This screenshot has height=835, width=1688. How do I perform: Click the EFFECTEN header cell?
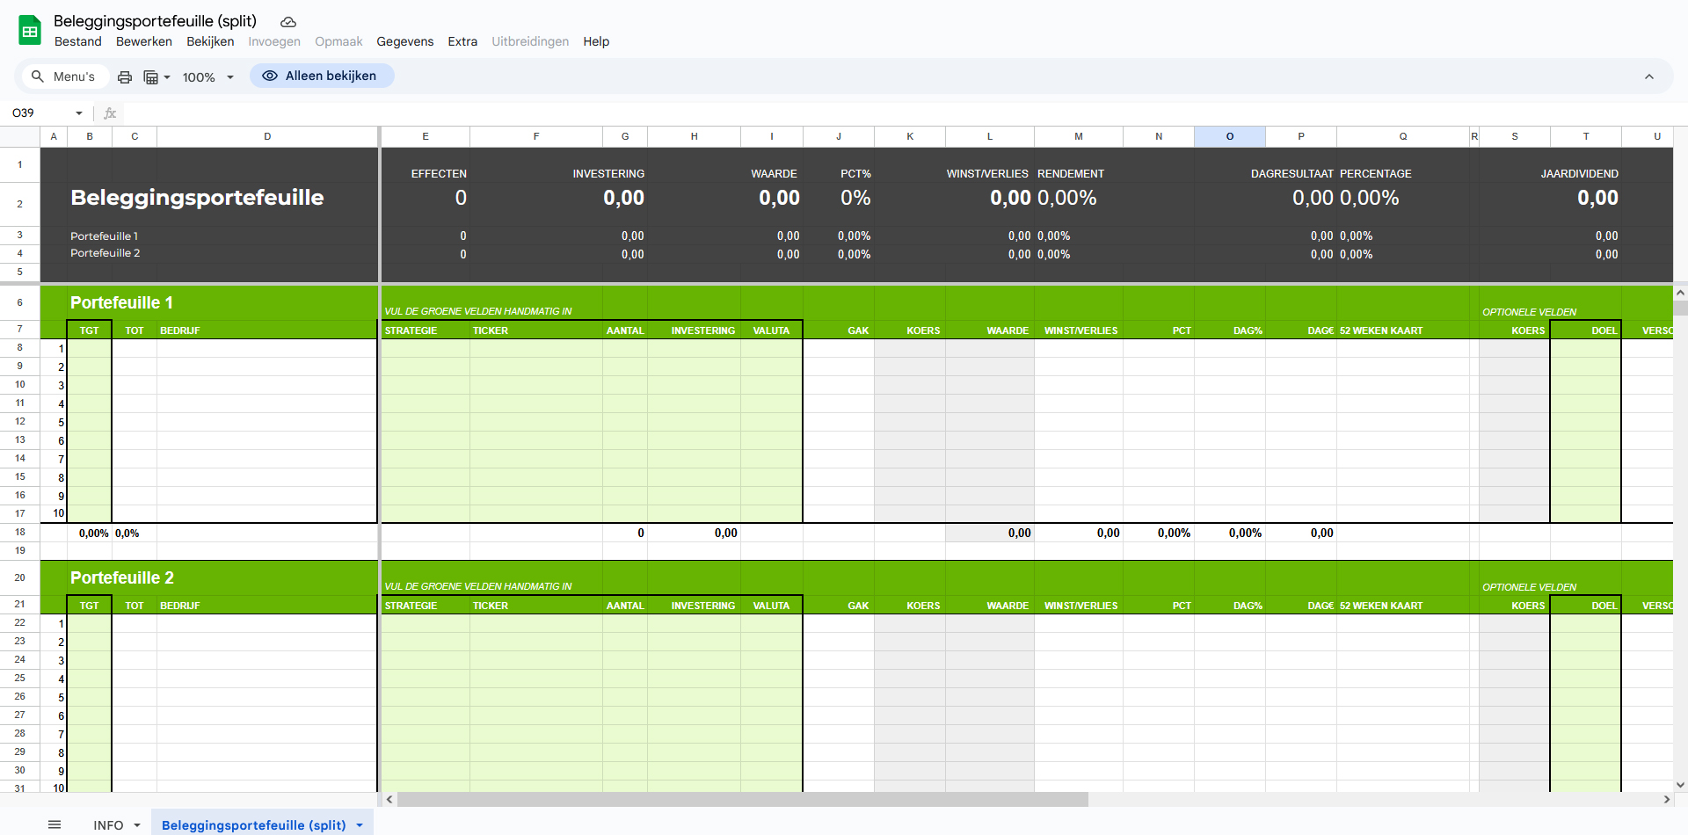click(x=439, y=174)
